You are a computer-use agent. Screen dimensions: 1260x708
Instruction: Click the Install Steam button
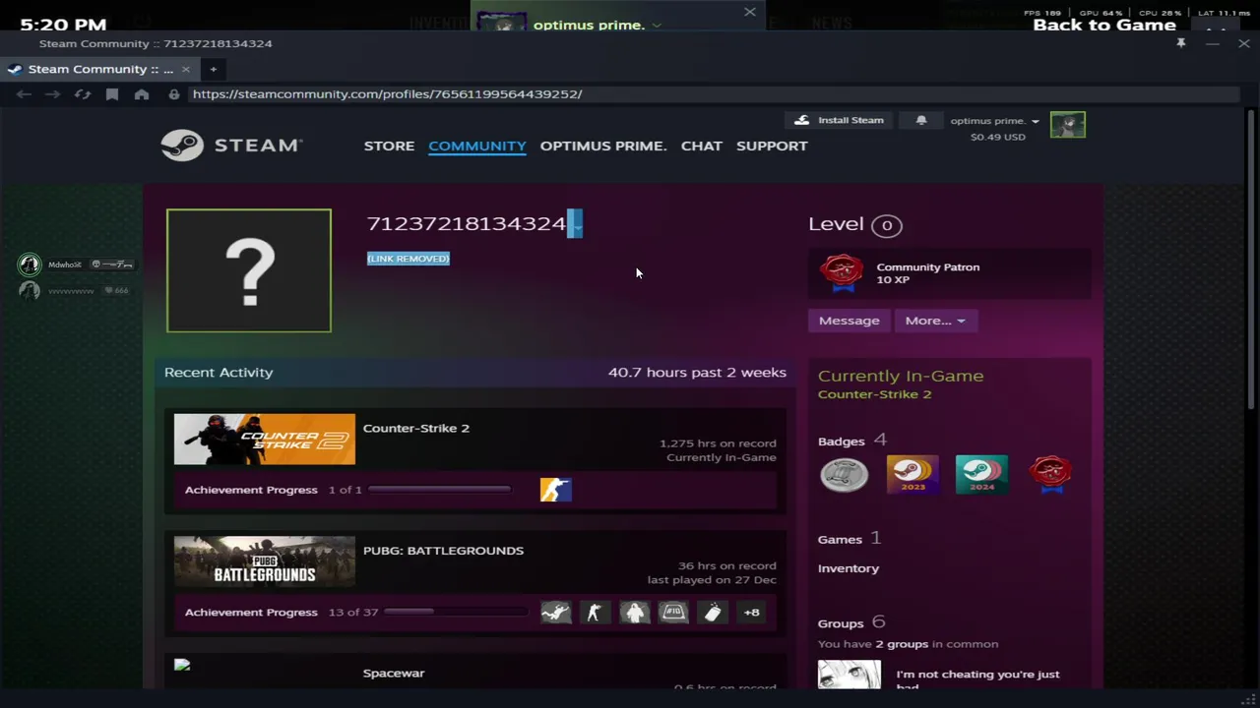tap(840, 120)
